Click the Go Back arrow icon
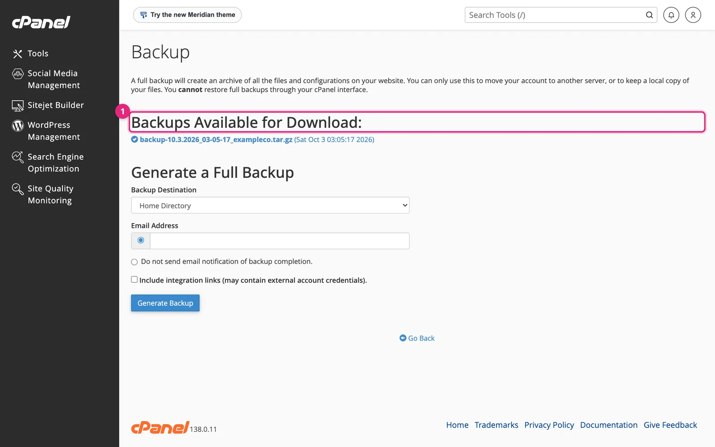The height and width of the screenshot is (447, 715). pyautogui.click(x=403, y=338)
